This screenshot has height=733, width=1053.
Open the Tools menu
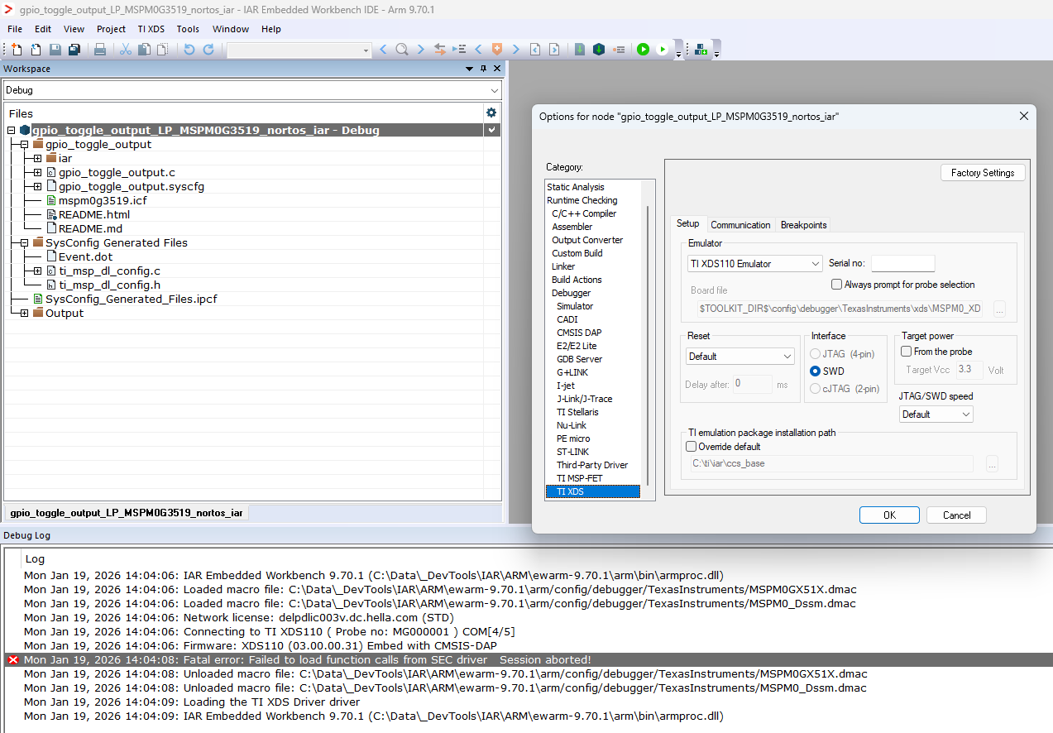tap(188, 29)
